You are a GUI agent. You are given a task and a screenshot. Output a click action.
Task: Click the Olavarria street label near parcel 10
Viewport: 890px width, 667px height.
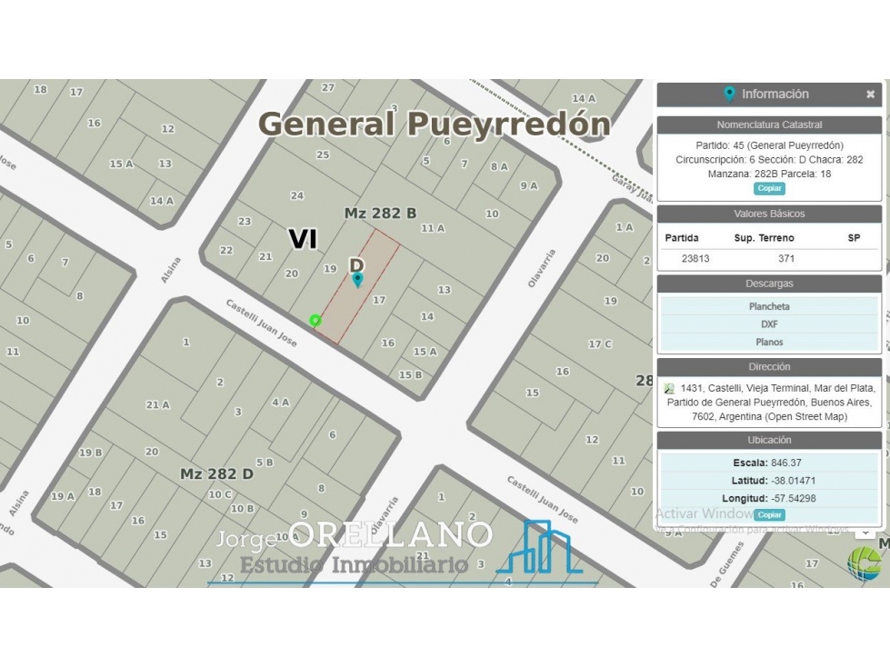(542, 268)
